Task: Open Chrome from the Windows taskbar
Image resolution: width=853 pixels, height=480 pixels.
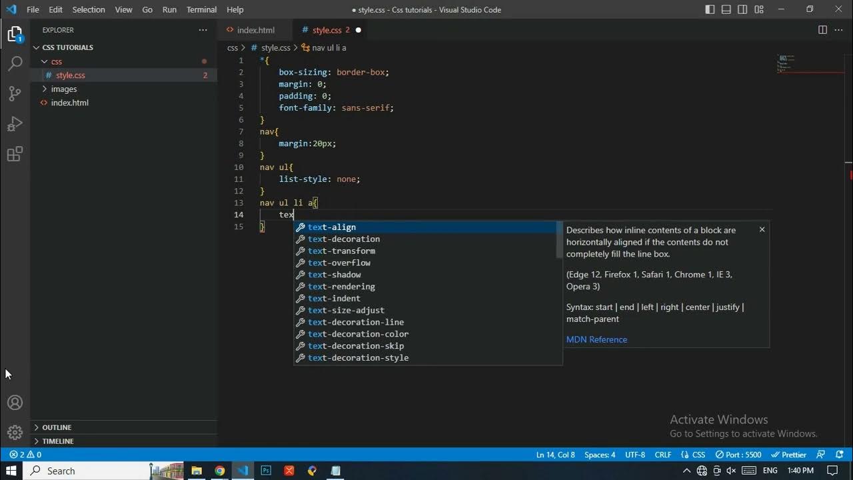Action: [x=220, y=471]
